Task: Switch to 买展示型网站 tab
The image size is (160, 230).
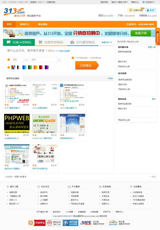Action: 19,42
